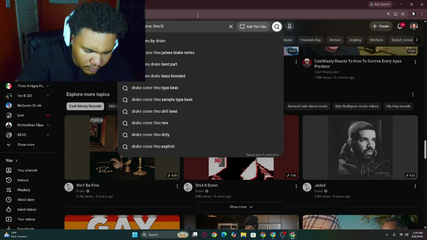
Task: Play the Jaded Scorpion thumbnail
Action: coord(360,147)
